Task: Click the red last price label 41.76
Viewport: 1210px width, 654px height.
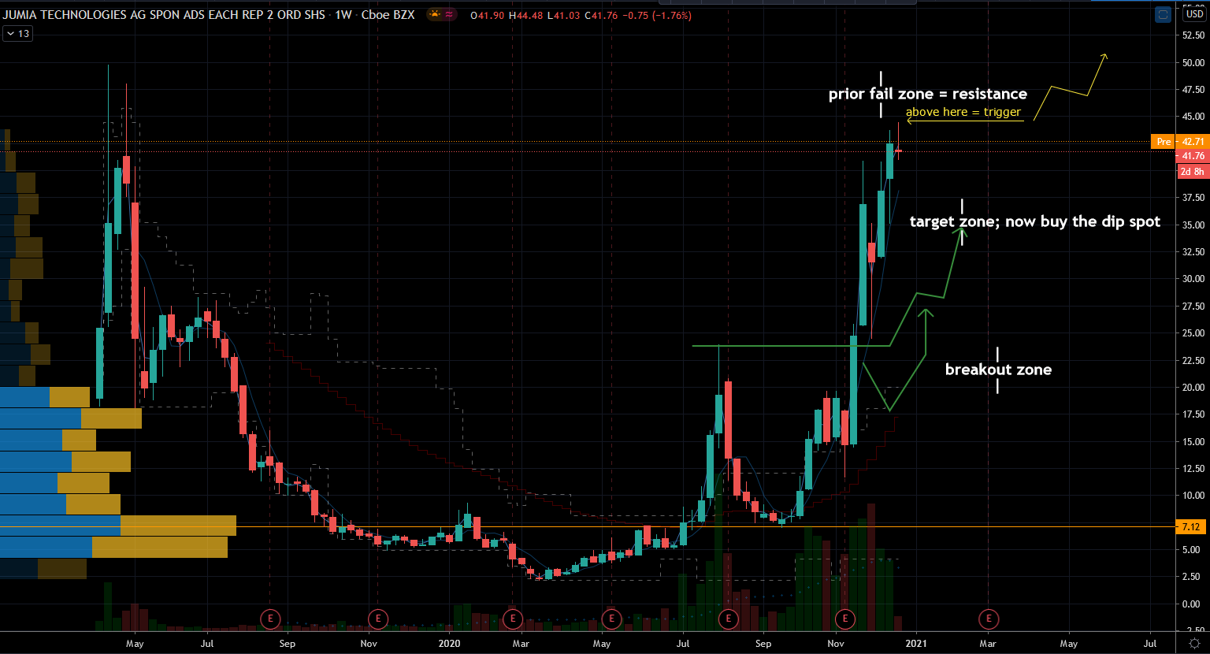Action: [1193, 156]
